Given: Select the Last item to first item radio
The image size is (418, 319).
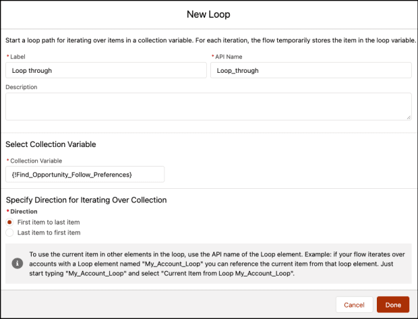Looking at the screenshot, I should [x=9, y=233].
